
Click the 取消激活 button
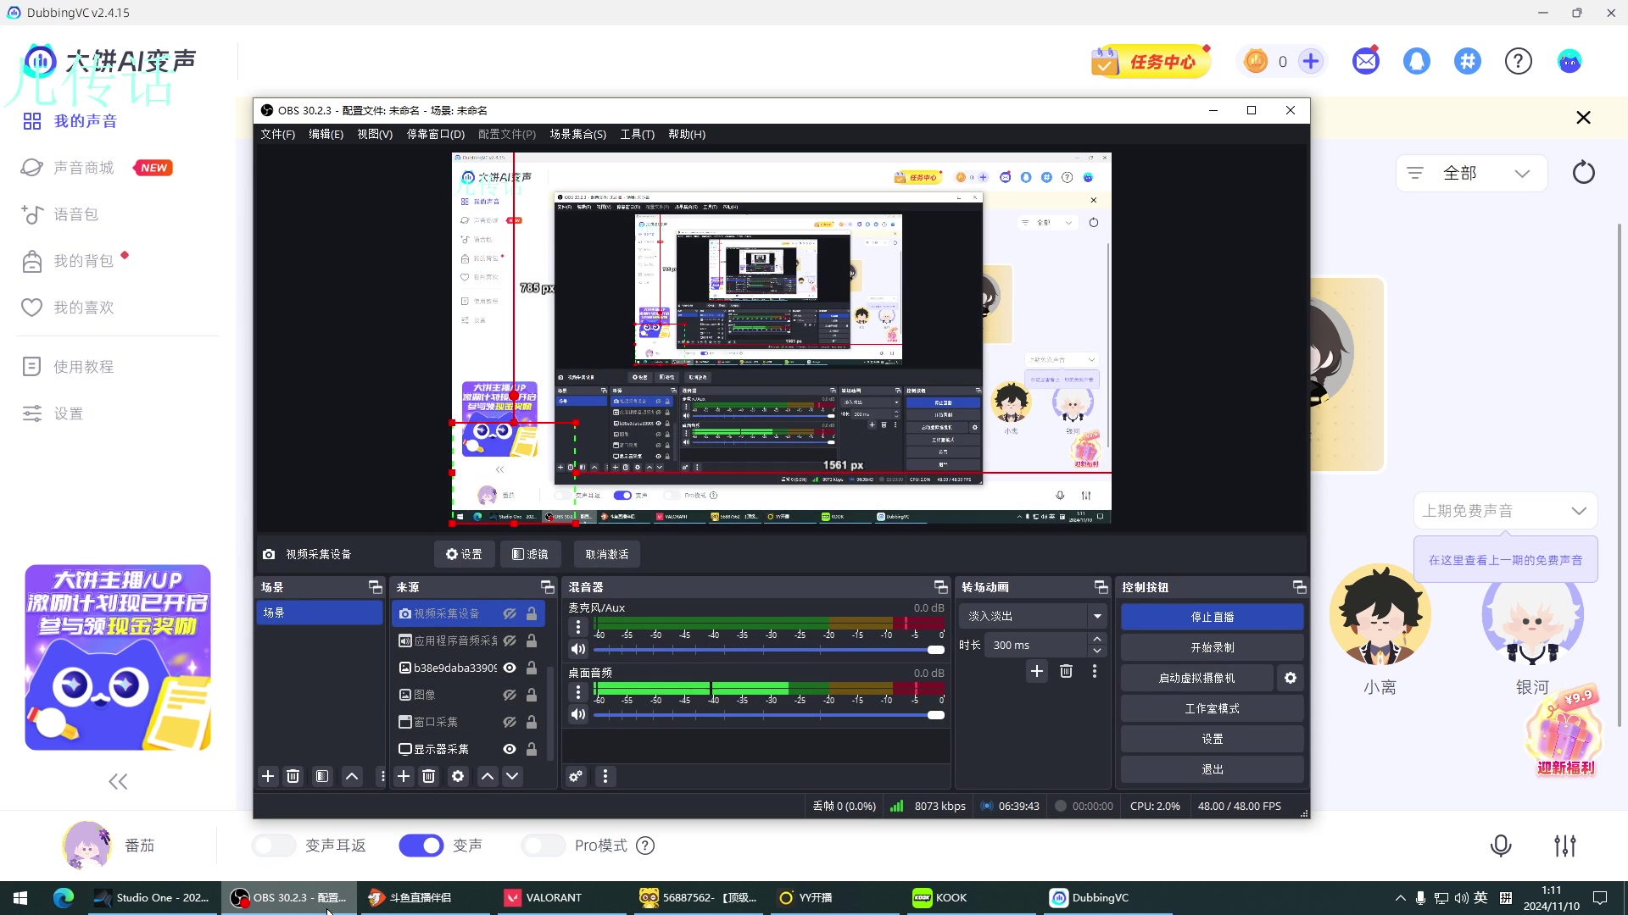click(607, 554)
